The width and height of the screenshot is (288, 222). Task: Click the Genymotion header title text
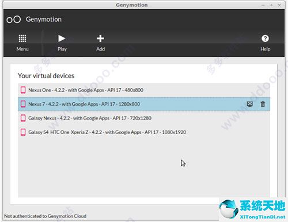coord(44,20)
